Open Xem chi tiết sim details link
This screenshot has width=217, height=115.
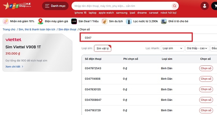[x=14, y=67]
